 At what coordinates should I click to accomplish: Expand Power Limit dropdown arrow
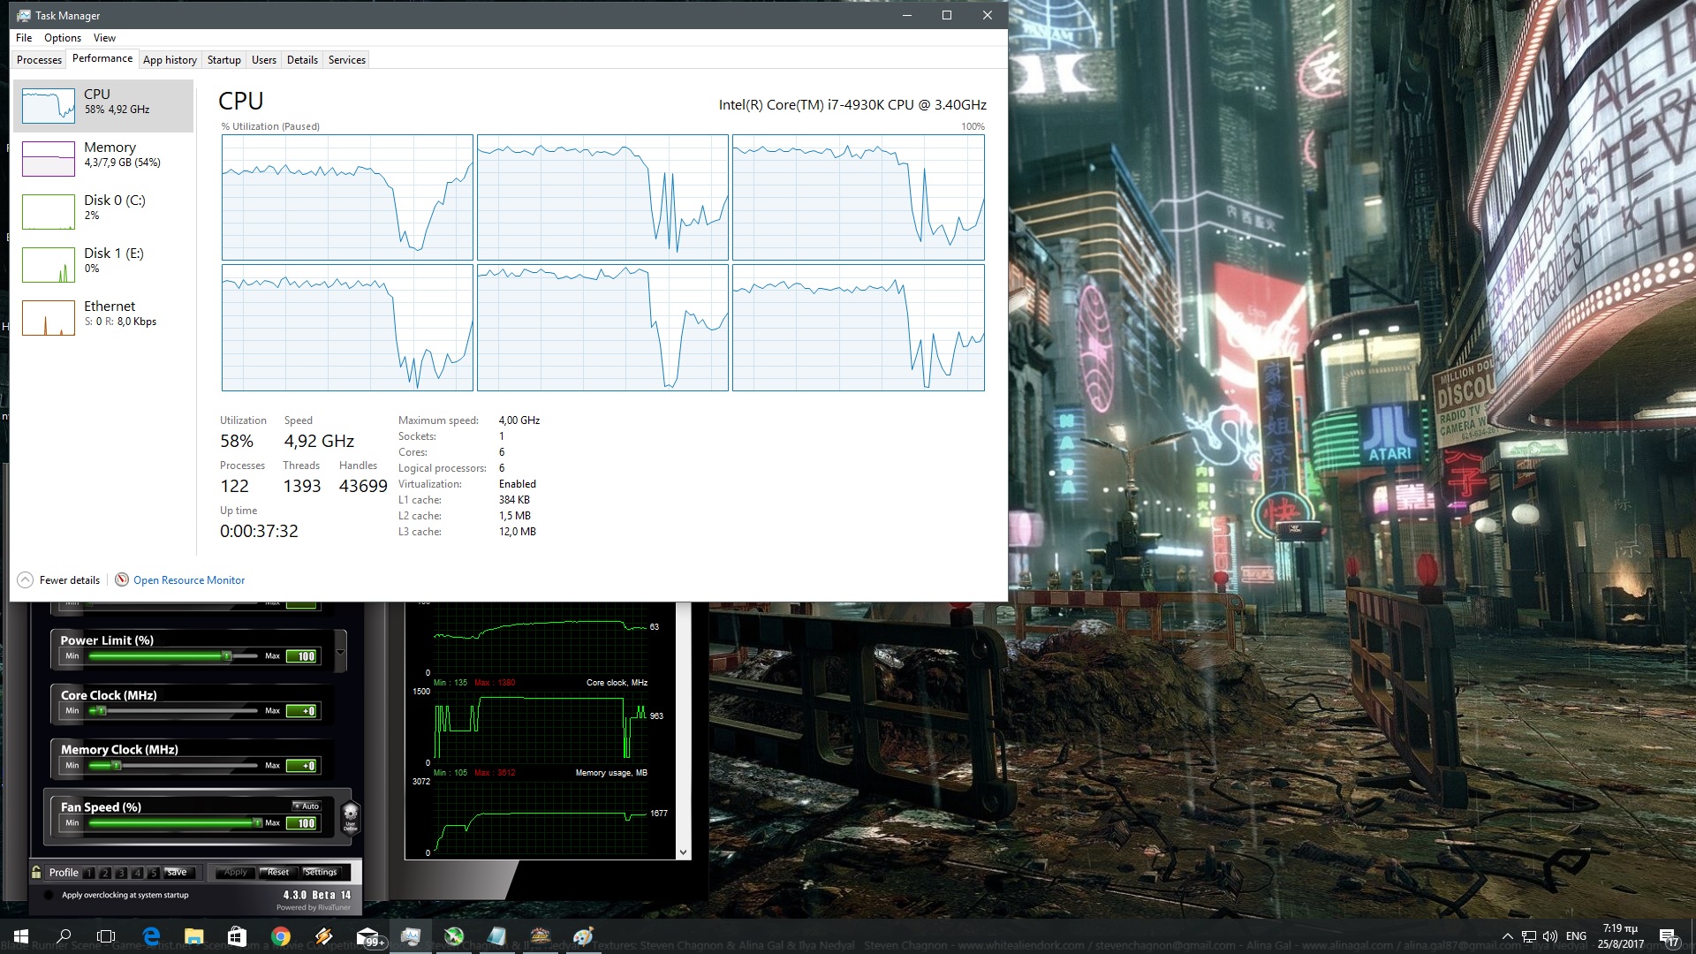tap(340, 653)
